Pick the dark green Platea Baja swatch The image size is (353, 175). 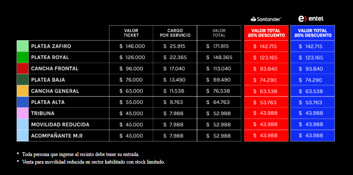(x=22, y=80)
